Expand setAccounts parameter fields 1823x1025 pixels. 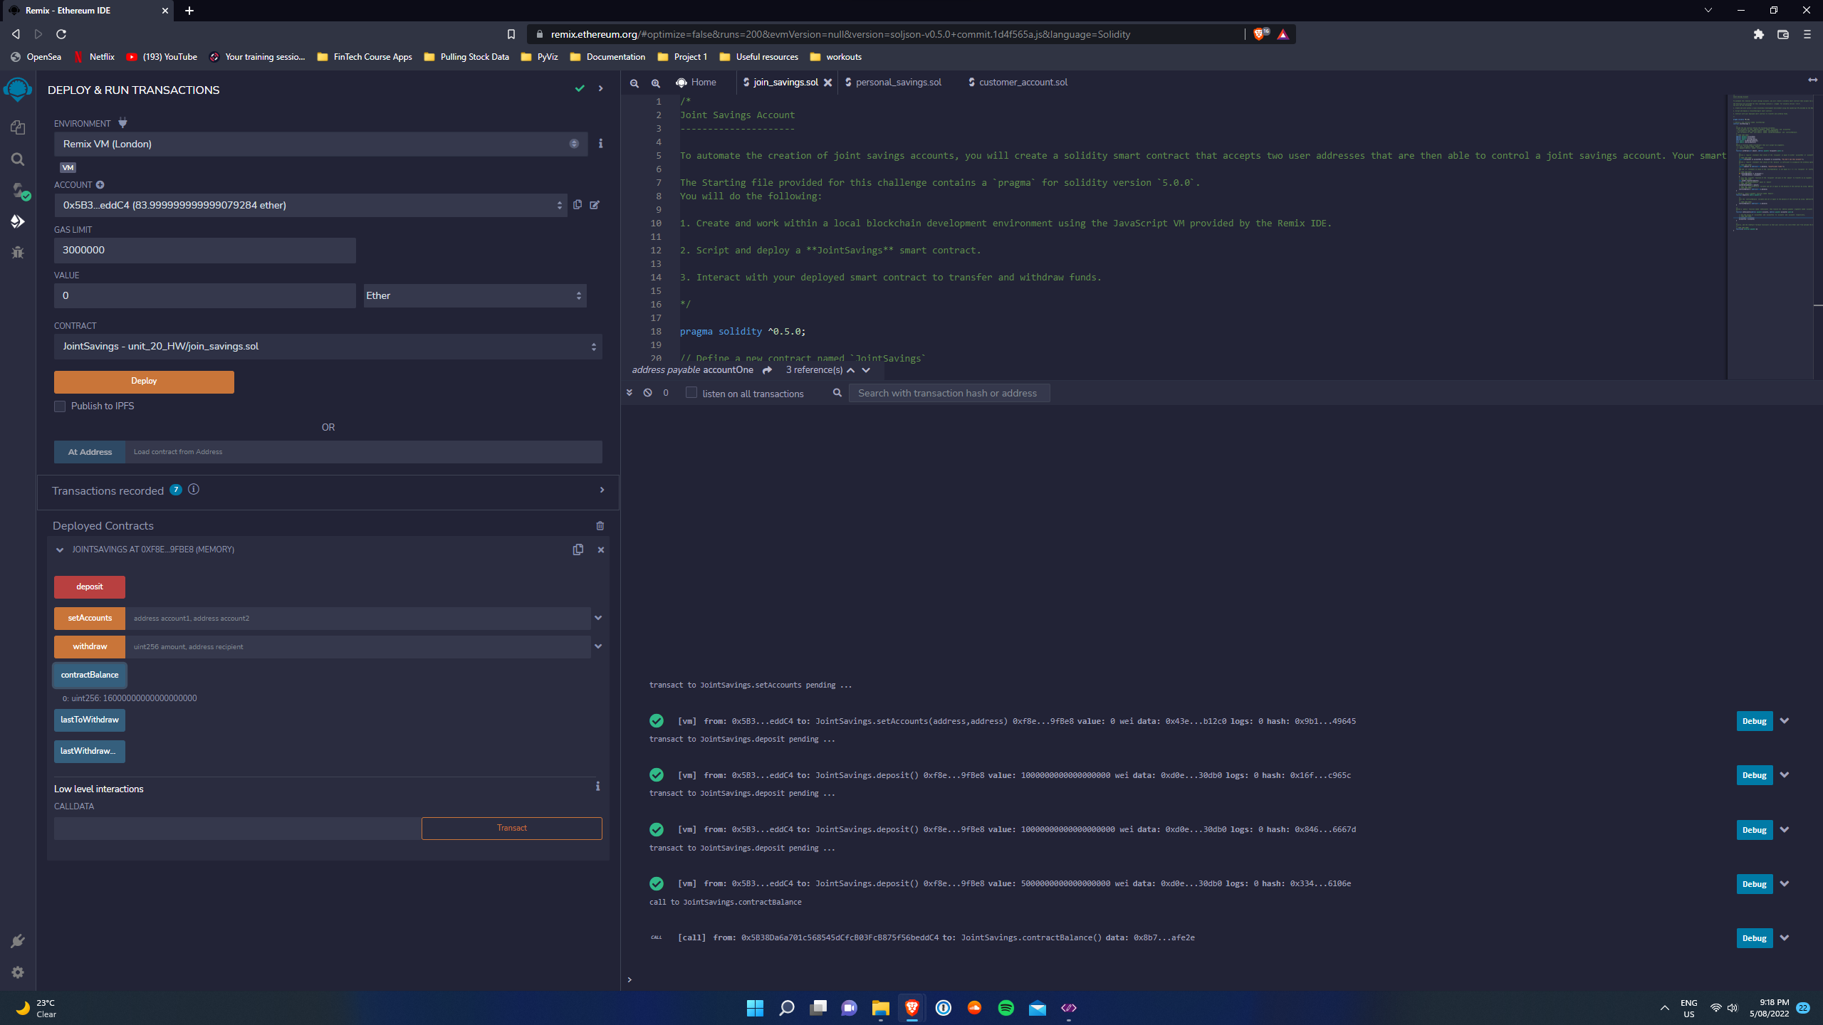(598, 618)
